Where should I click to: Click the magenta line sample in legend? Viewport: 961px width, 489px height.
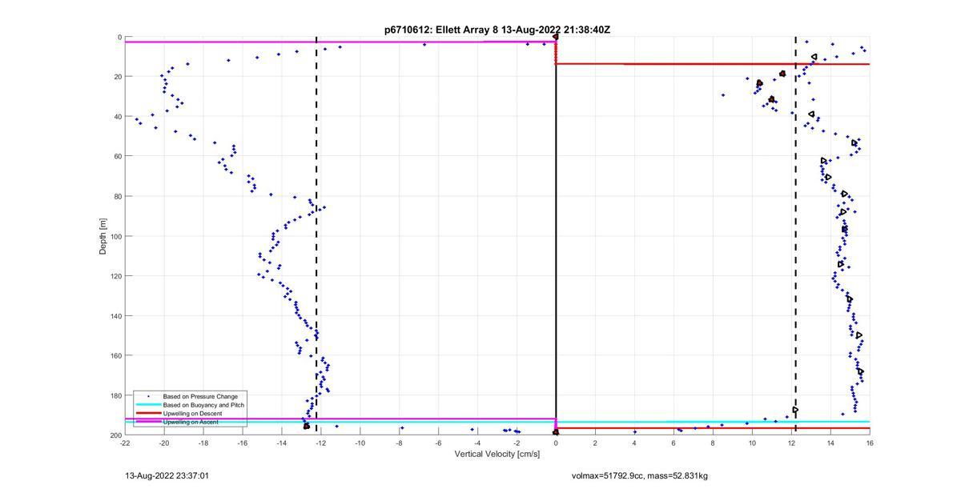point(147,422)
